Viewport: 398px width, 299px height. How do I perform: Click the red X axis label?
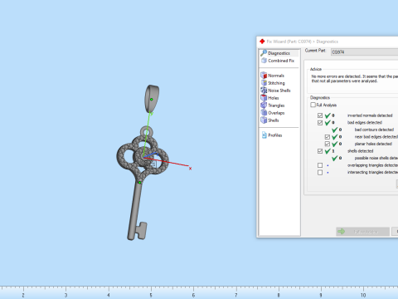coord(190,169)
